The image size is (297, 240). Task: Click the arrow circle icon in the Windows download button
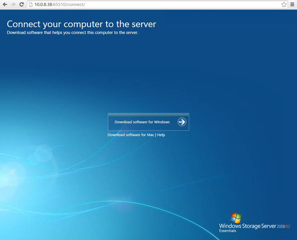coord(182,122)
